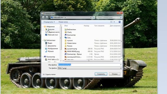
Task: Refresh the folder via address bar refresh icon
Action: click(x=94, y=17)
